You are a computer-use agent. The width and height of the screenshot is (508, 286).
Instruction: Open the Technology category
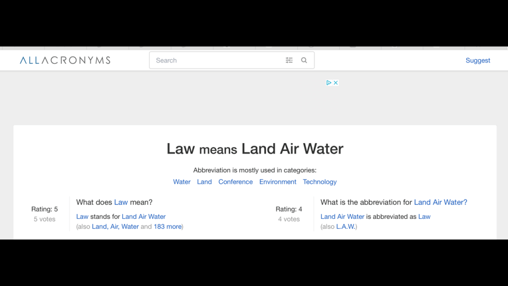(x=320, y=182)
